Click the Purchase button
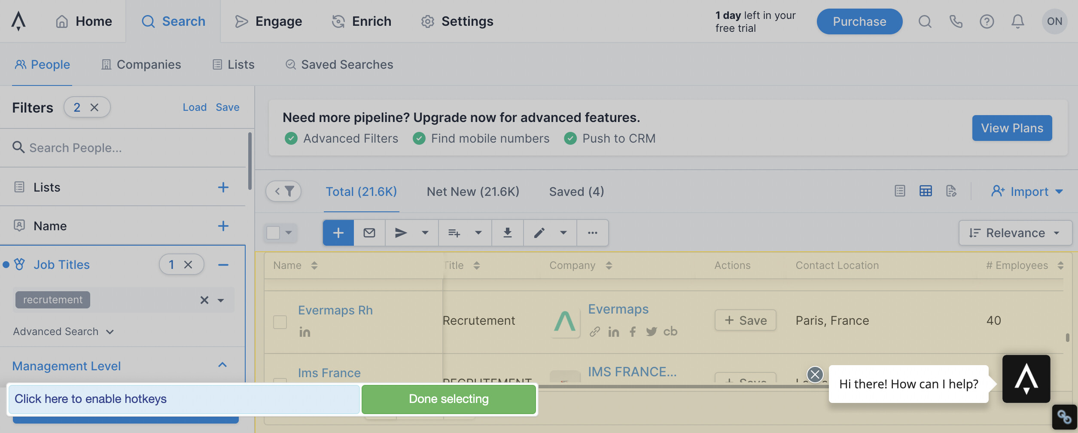This screenshot has height=433, width=1078. [x=859, y=21]
